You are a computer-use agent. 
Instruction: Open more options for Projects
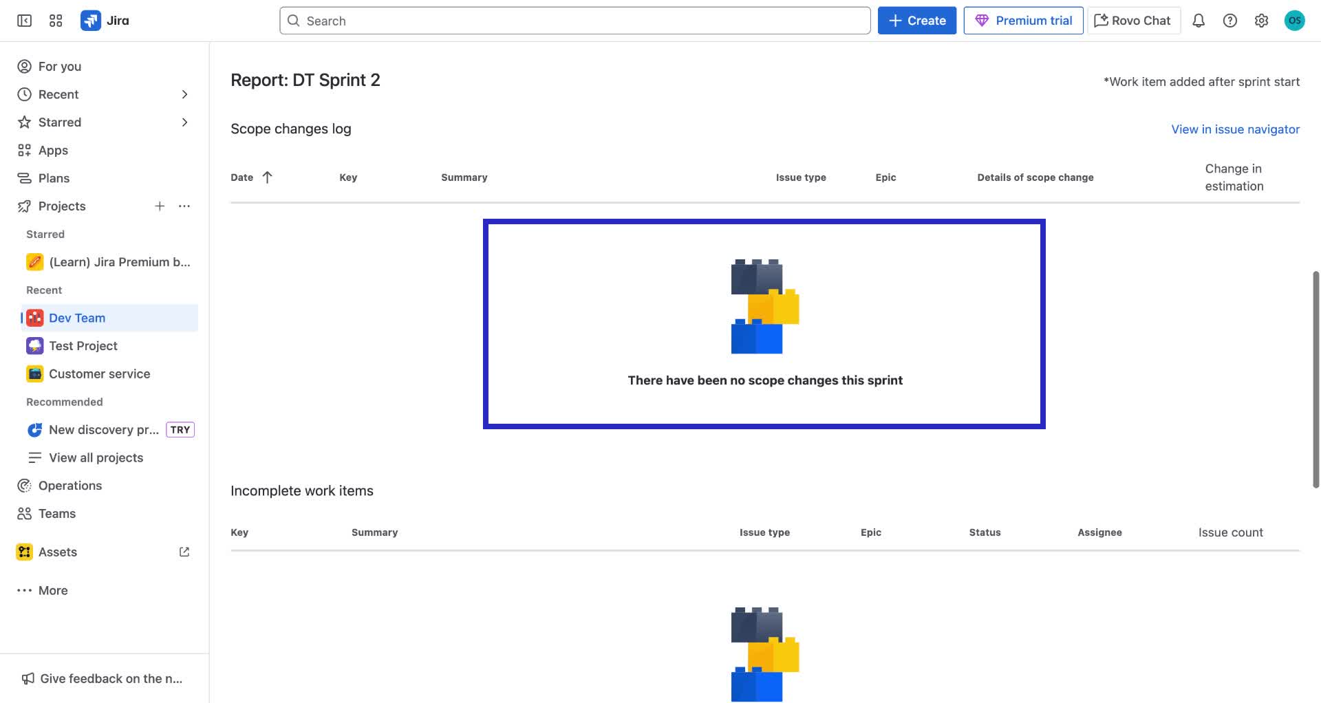[183, 206]
